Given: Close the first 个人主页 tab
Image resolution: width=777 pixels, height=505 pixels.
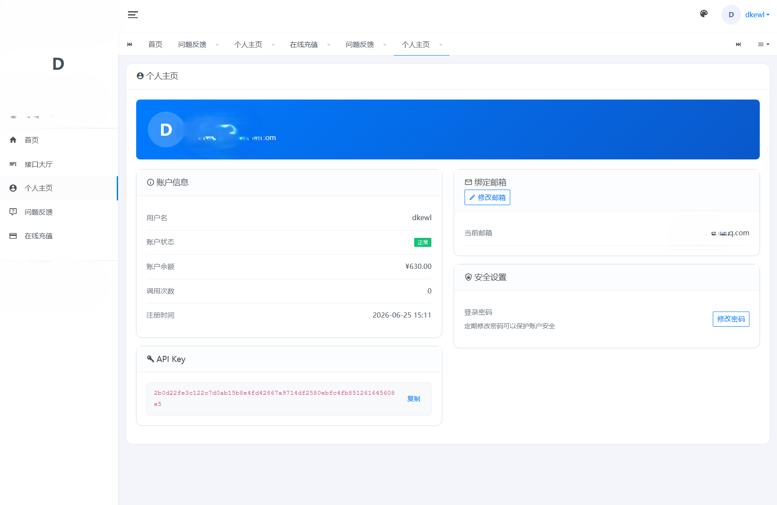Looking at the screenshot, I should coord(273,44).
